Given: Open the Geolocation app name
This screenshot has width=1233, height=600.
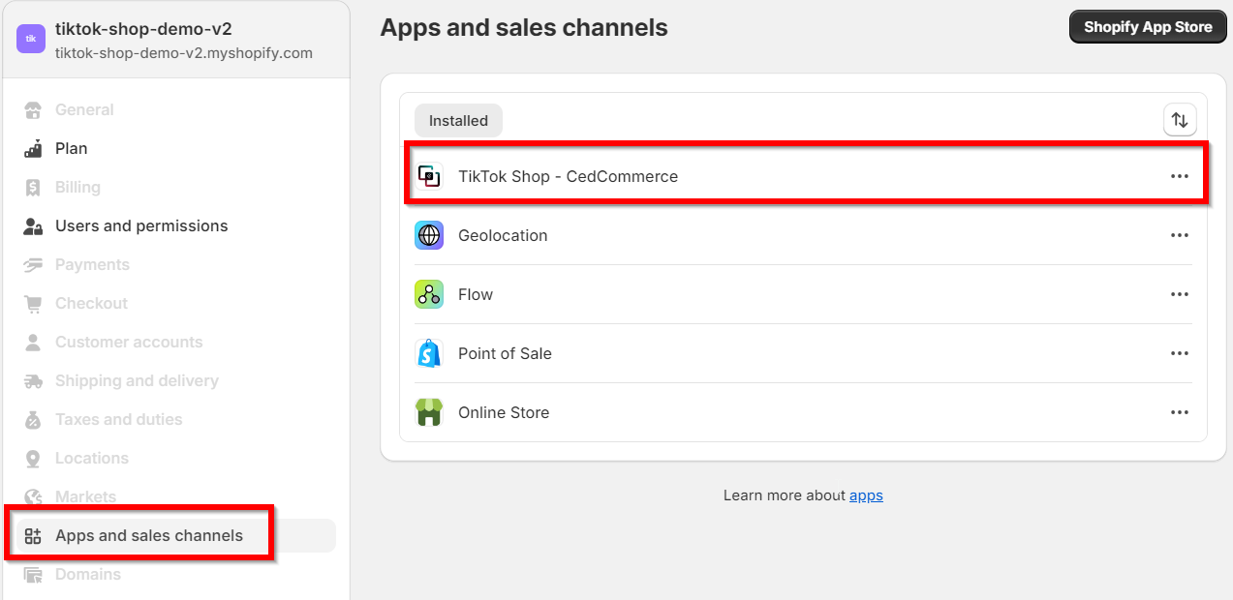Looking at the screenshot, I should [503, 235].
